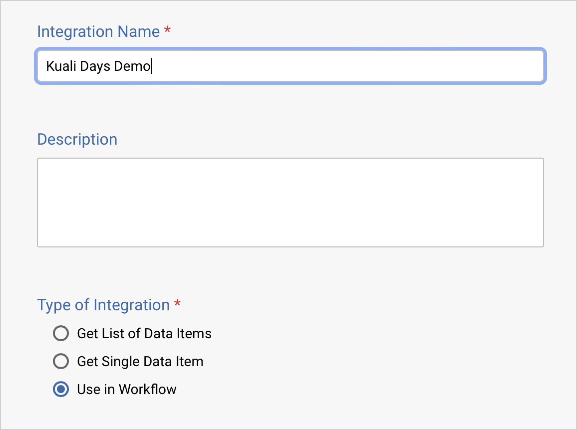Screen dimensions: 577x430
Task: Click the Get Single Data Item label text
Action: [140, 361]
